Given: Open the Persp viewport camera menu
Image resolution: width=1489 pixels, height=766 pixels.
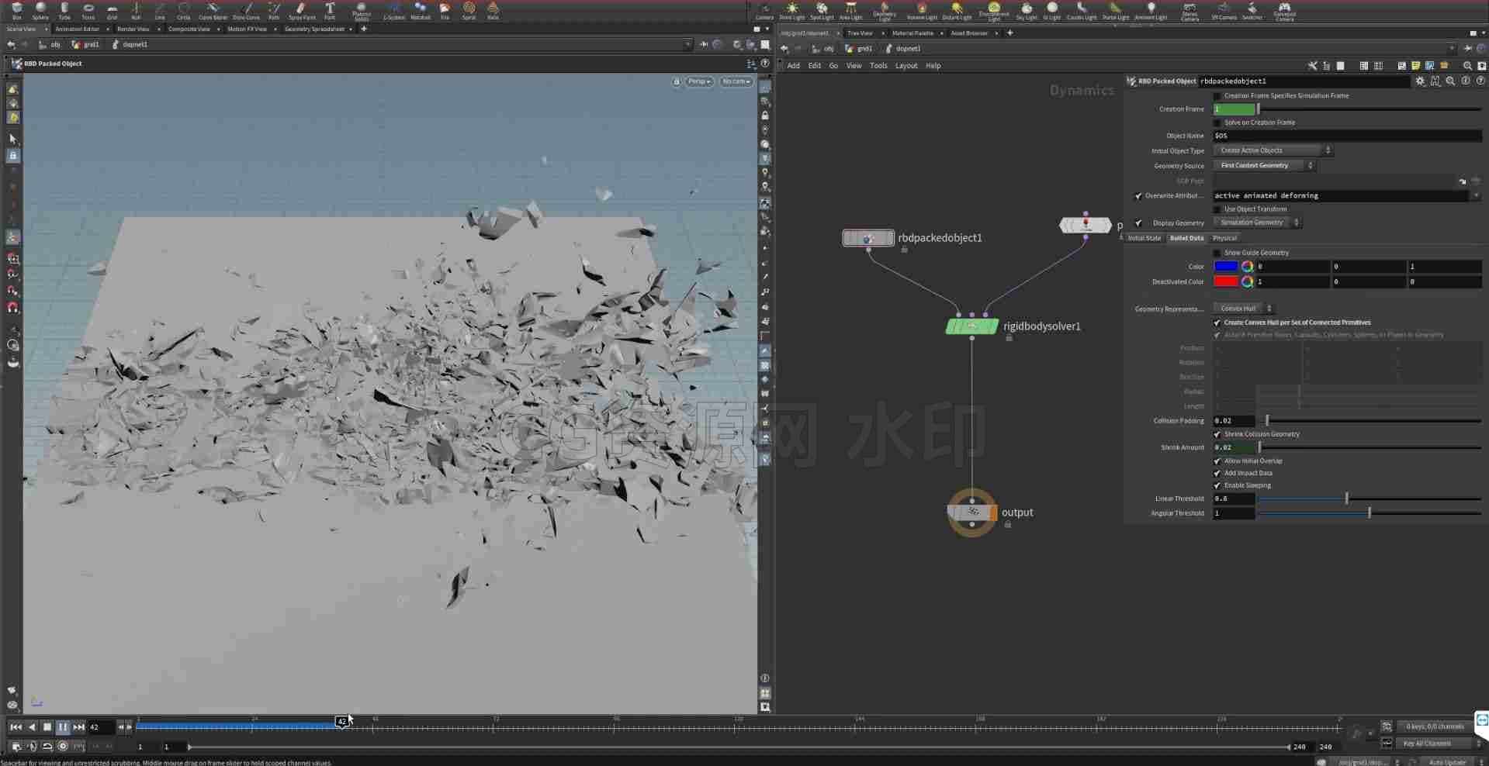Looking at the screenshot, I should (698, 81).
